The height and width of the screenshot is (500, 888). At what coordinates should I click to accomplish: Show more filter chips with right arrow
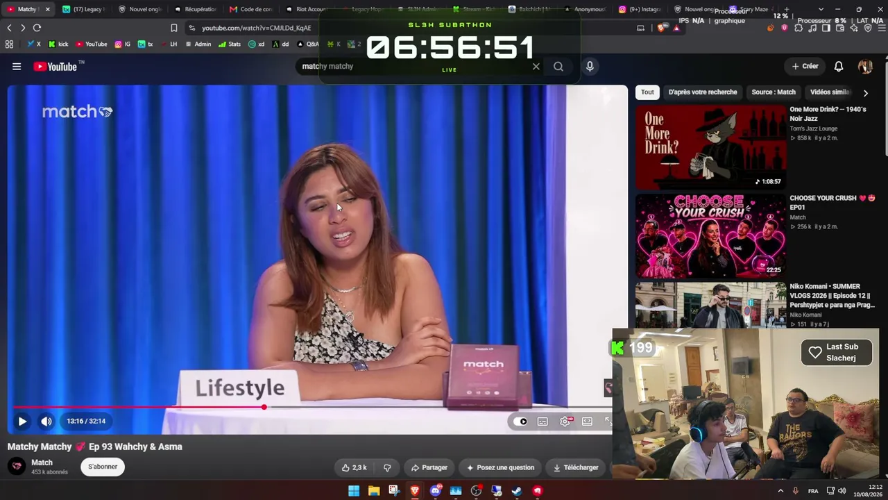[865, 92]
